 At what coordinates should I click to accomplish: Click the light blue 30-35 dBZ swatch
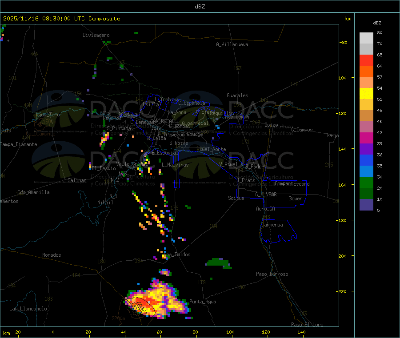click(x=366, y=171)
